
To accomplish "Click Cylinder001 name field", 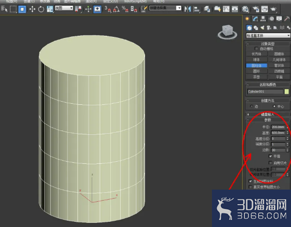I will click(265, 92).
